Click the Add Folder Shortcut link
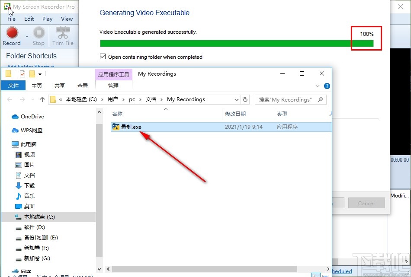This screenshot has height=277, width=411. click(31, 66)
